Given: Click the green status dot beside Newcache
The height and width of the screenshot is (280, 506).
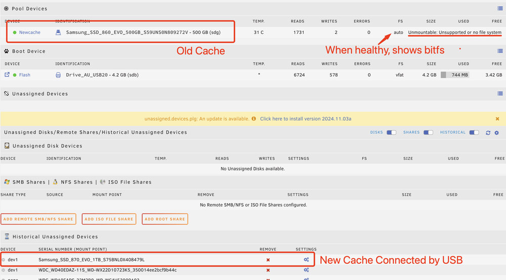Looking at the screenshot, I should click(15, 32).
